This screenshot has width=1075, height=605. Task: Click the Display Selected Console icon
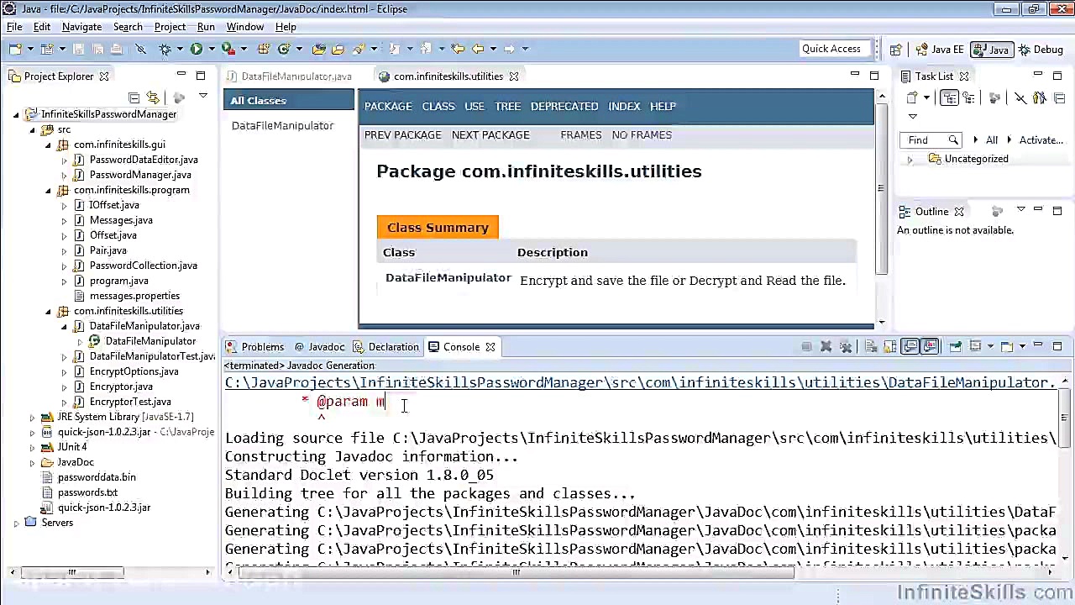975,346
